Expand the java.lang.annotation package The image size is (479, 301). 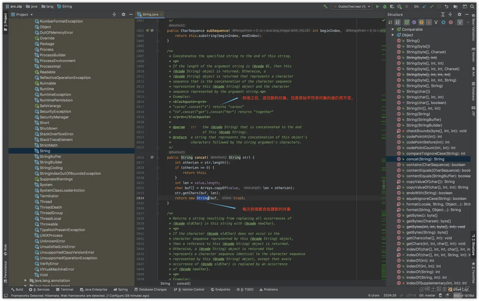tap(25, 280)
